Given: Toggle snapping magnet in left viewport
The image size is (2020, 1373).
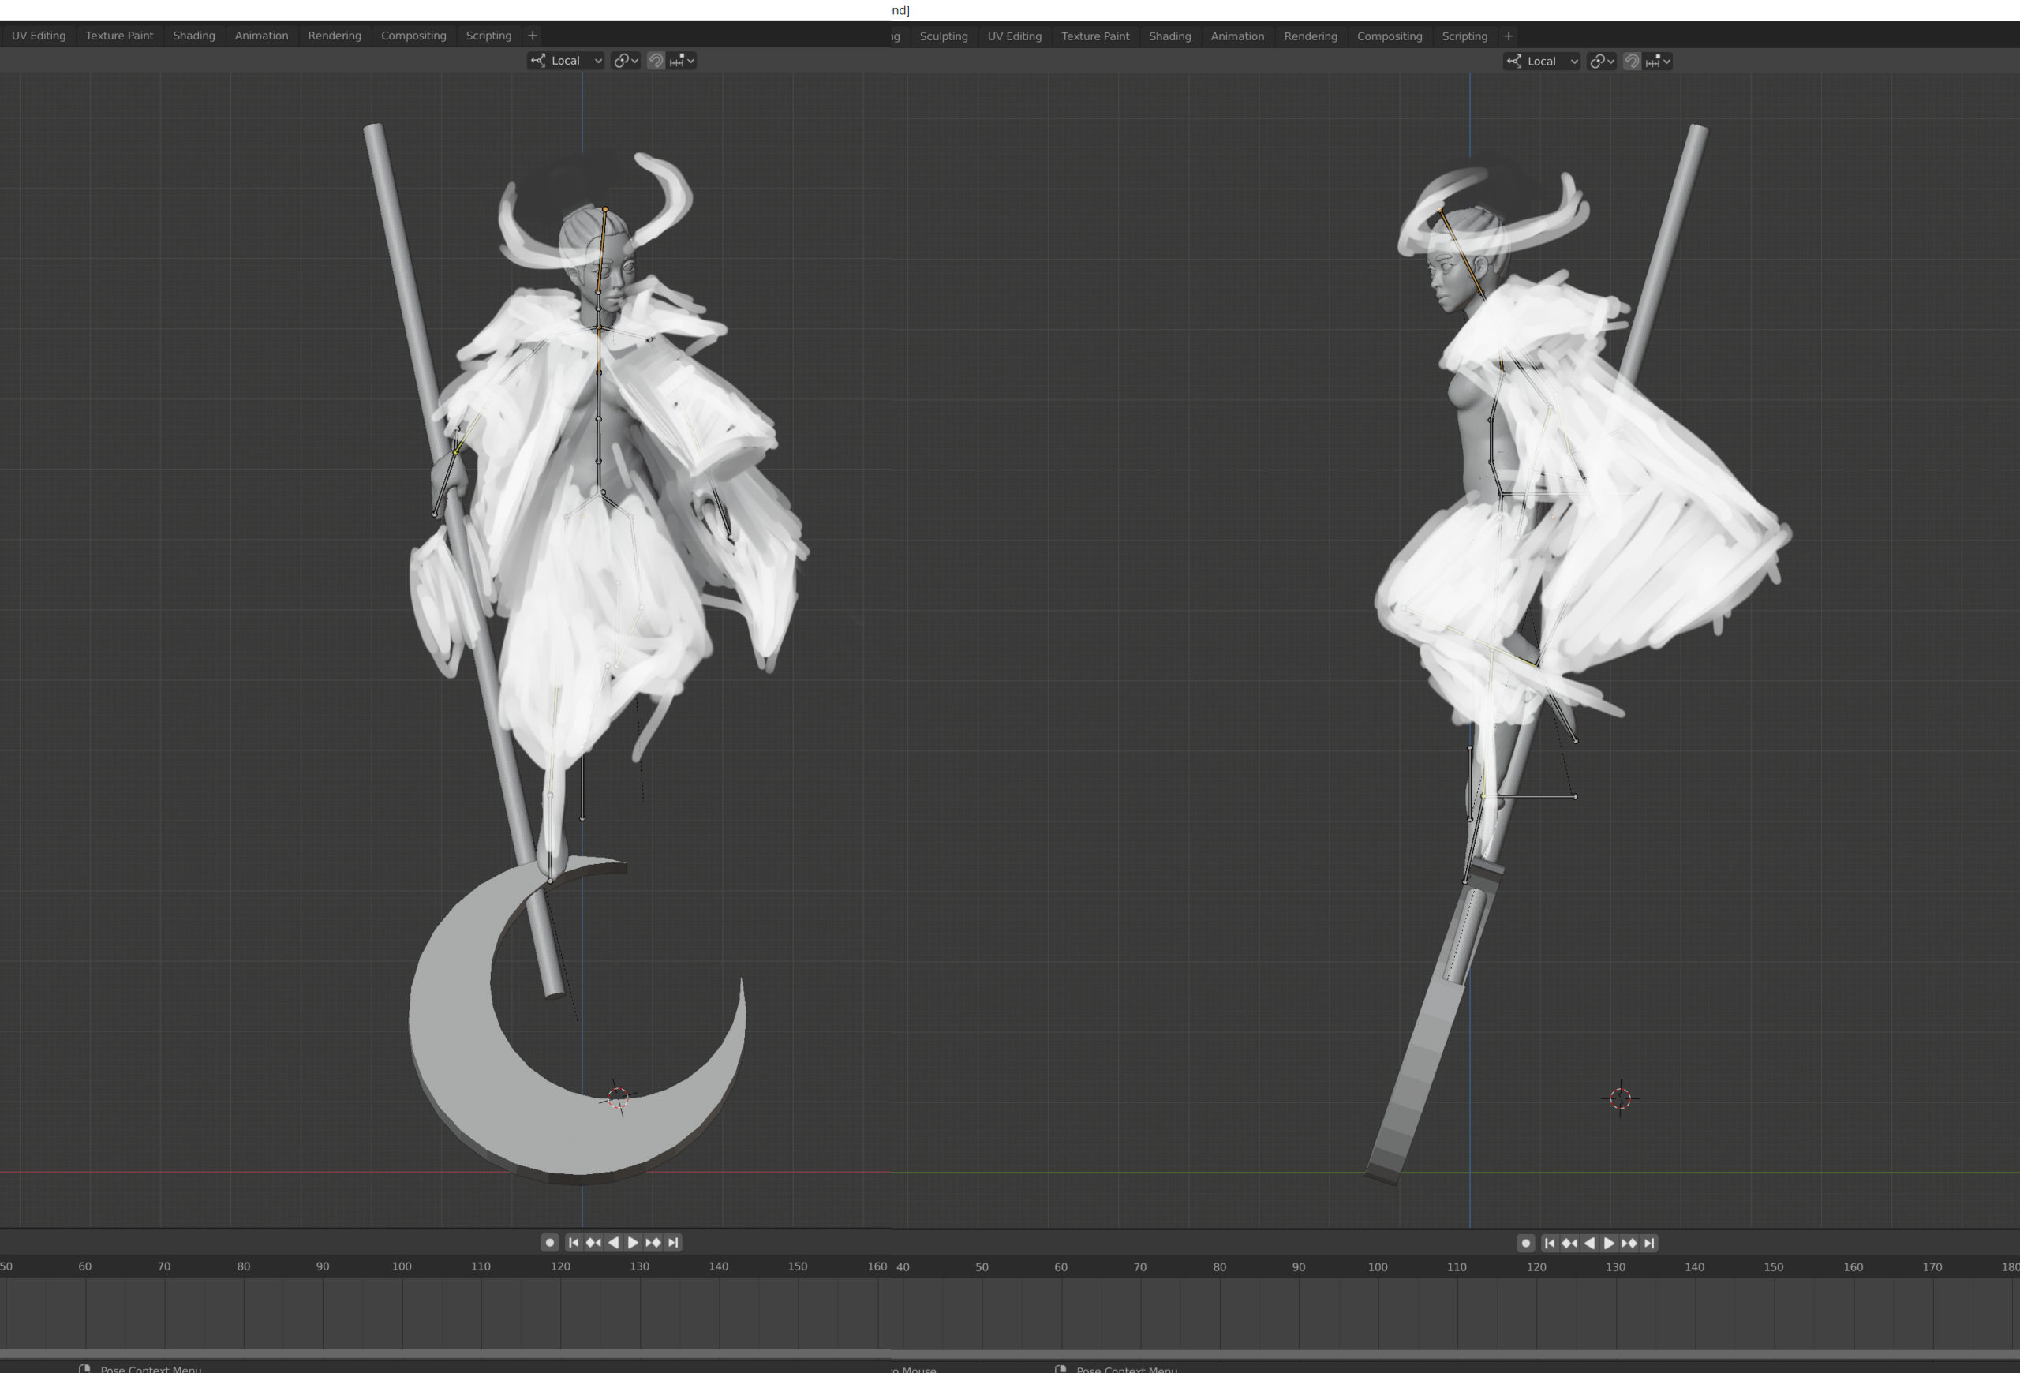Looking at the screenshot, I should [656, 61].
